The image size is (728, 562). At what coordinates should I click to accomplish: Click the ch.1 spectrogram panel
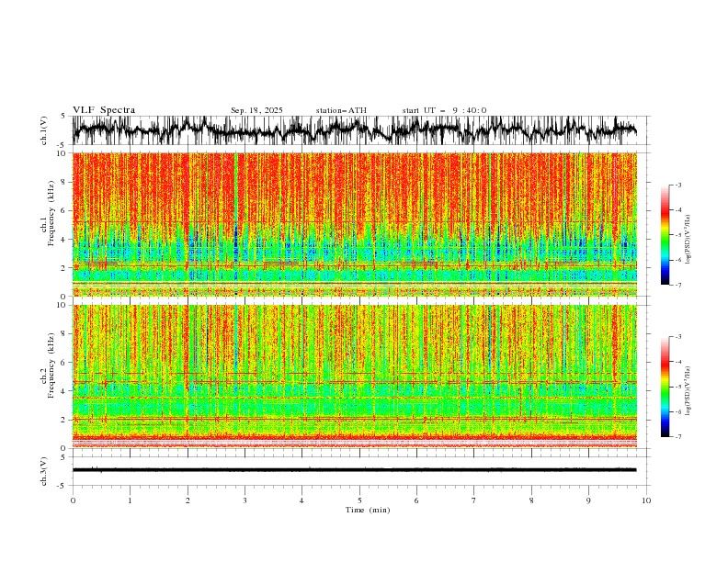[355, 224]
